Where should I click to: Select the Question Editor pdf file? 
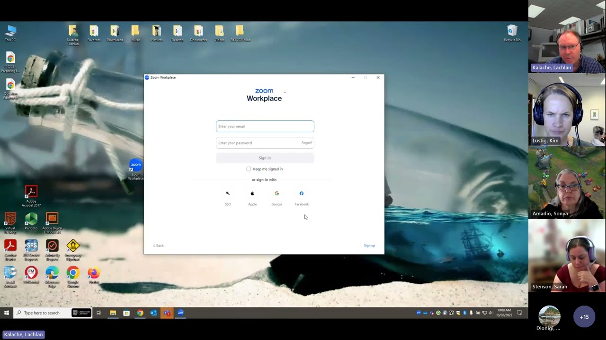pyautogui.click(x=10, y=89)
